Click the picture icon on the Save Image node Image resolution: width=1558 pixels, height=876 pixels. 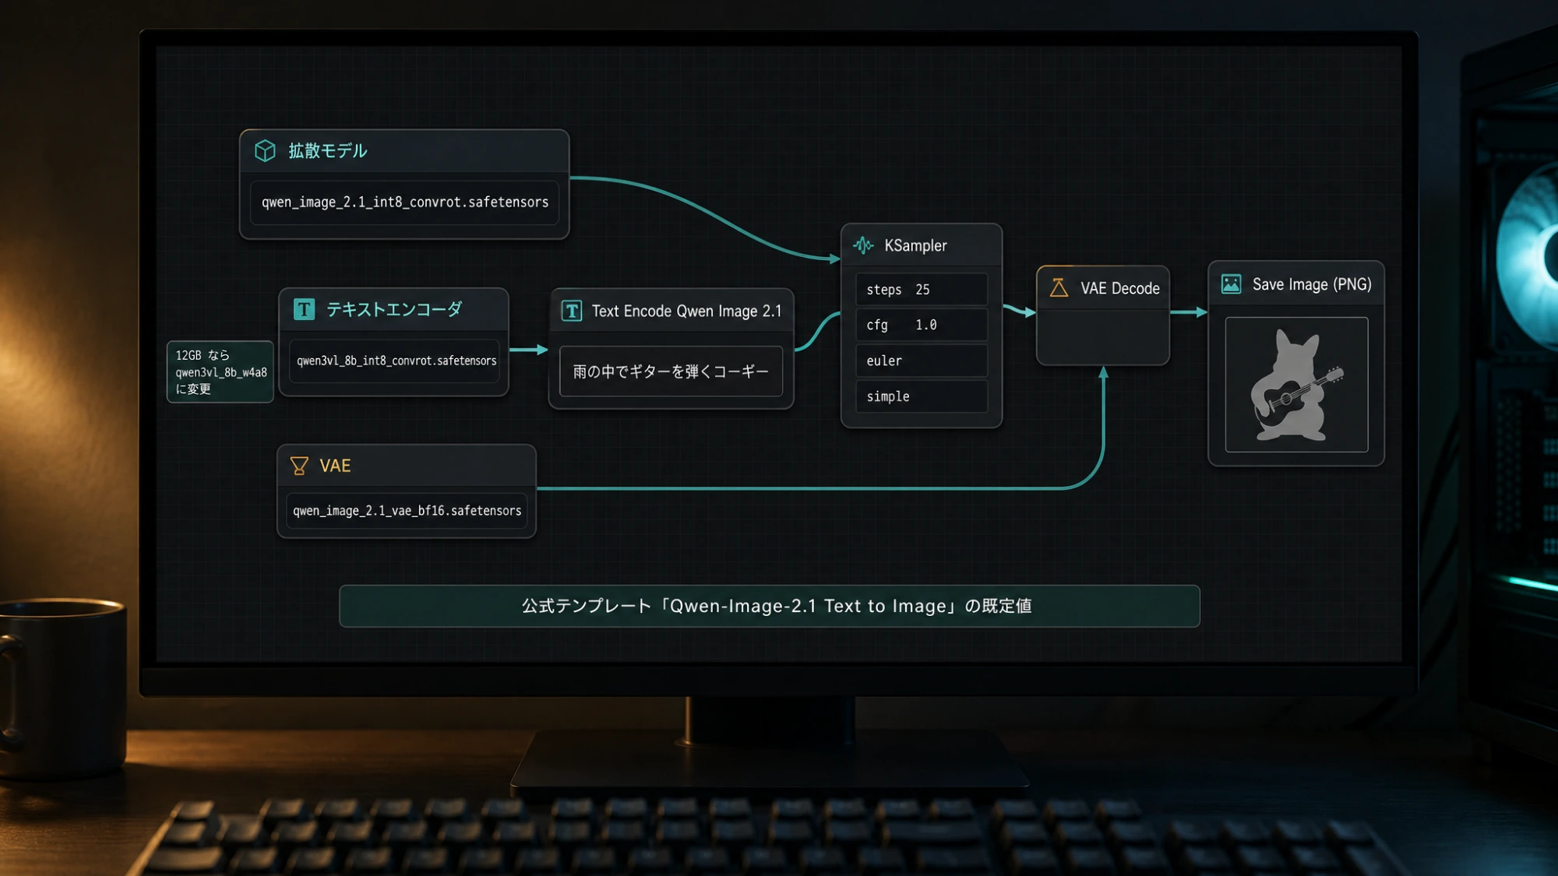1231,283
